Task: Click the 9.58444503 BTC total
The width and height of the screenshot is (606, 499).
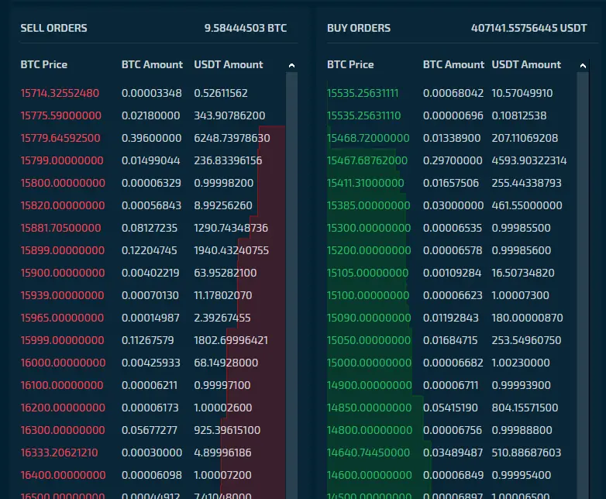Action: [246, 28]
